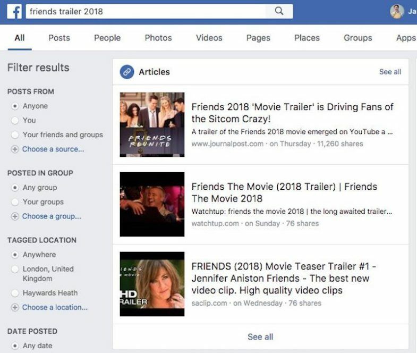Open the profile avatar picture
Viewport: 417px width, 353px height.
397,12
